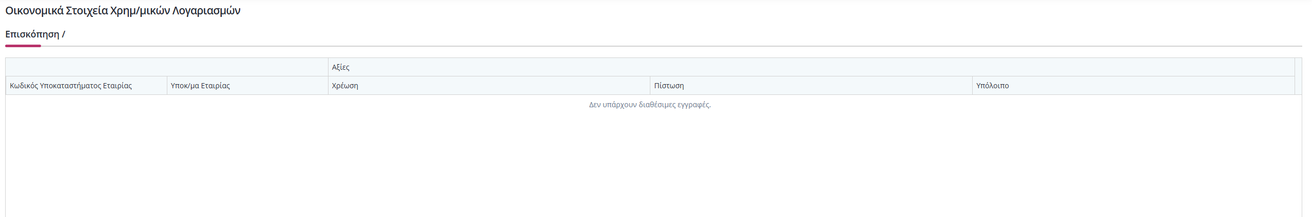Click divider between Κωδικός Υποκαταστήματος and Υποκ/μα Εταιρίας

point(167,86)
